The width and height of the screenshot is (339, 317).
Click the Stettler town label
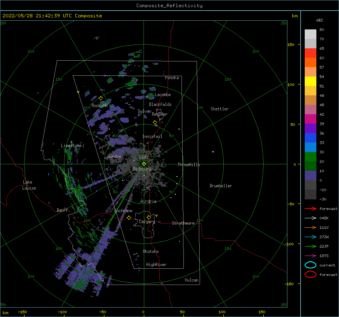220,109
